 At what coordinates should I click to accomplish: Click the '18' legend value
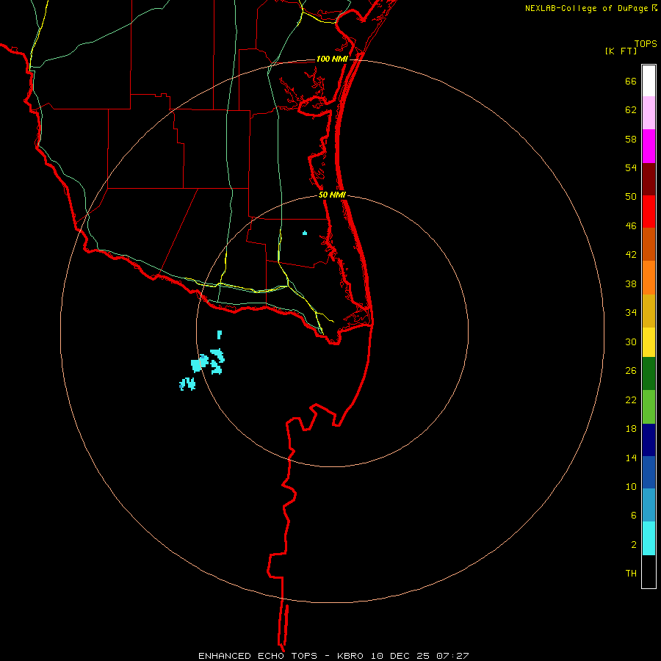point(631,428)
